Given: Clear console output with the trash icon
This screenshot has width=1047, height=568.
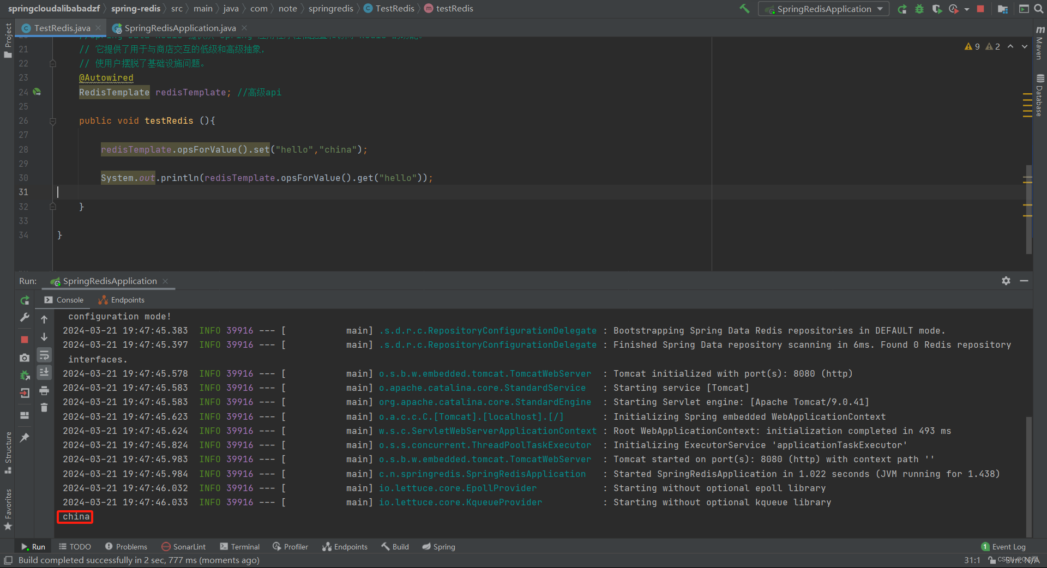Looking at the screenshot, I should [44, 408].
